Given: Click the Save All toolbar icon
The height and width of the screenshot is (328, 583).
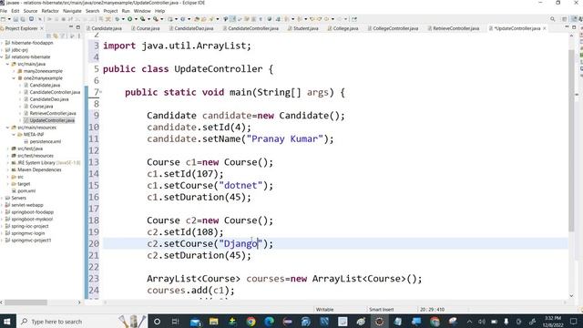Looking at the screenshot, I should click(23, 19).
